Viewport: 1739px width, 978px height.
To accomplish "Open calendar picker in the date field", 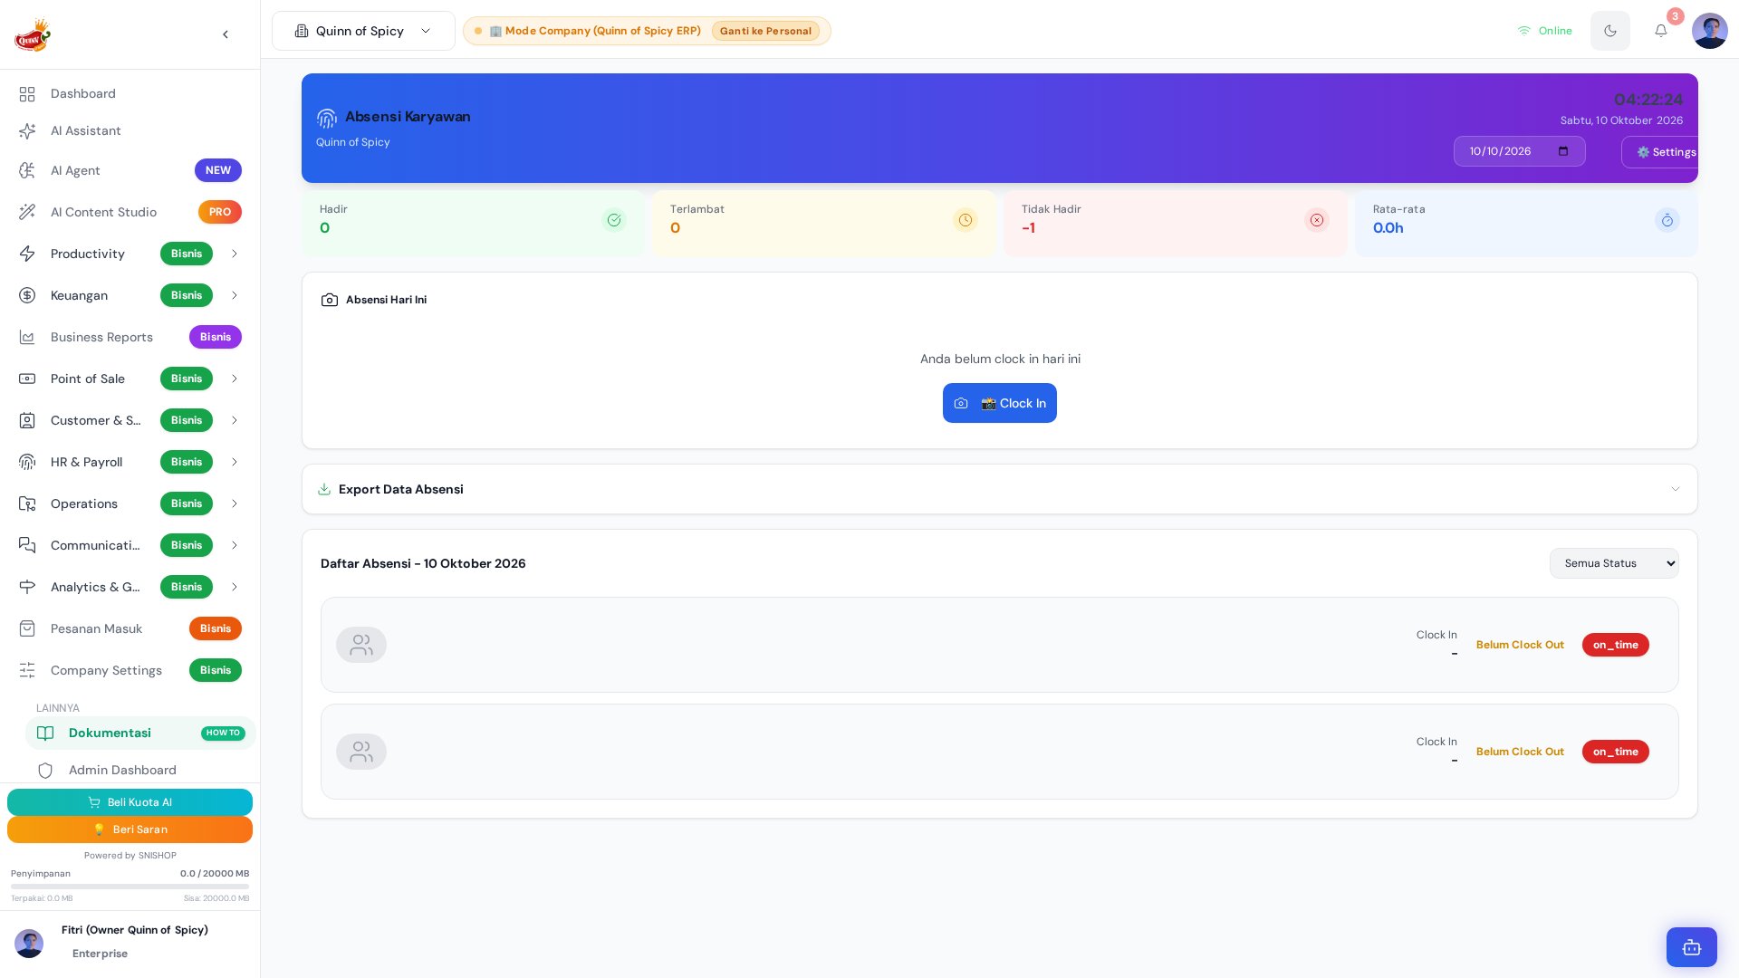I will click(x=1563, y=151).
